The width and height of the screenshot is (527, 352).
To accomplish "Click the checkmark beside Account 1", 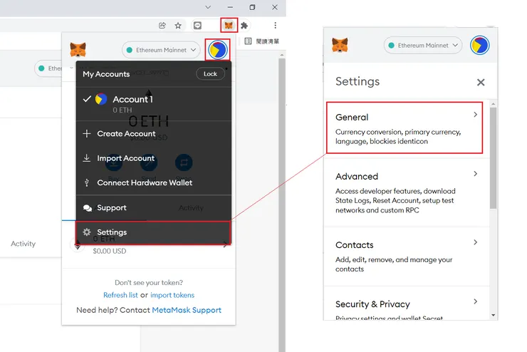I will [x=87, y=99].
